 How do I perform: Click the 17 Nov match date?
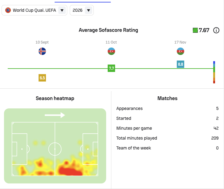click(x=180, y=42)
